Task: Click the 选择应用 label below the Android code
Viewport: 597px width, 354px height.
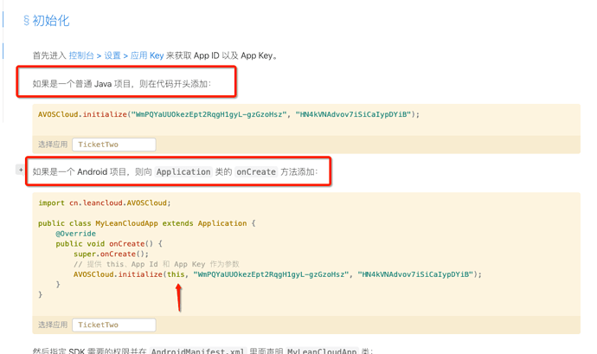Action: tap(53, 325)
